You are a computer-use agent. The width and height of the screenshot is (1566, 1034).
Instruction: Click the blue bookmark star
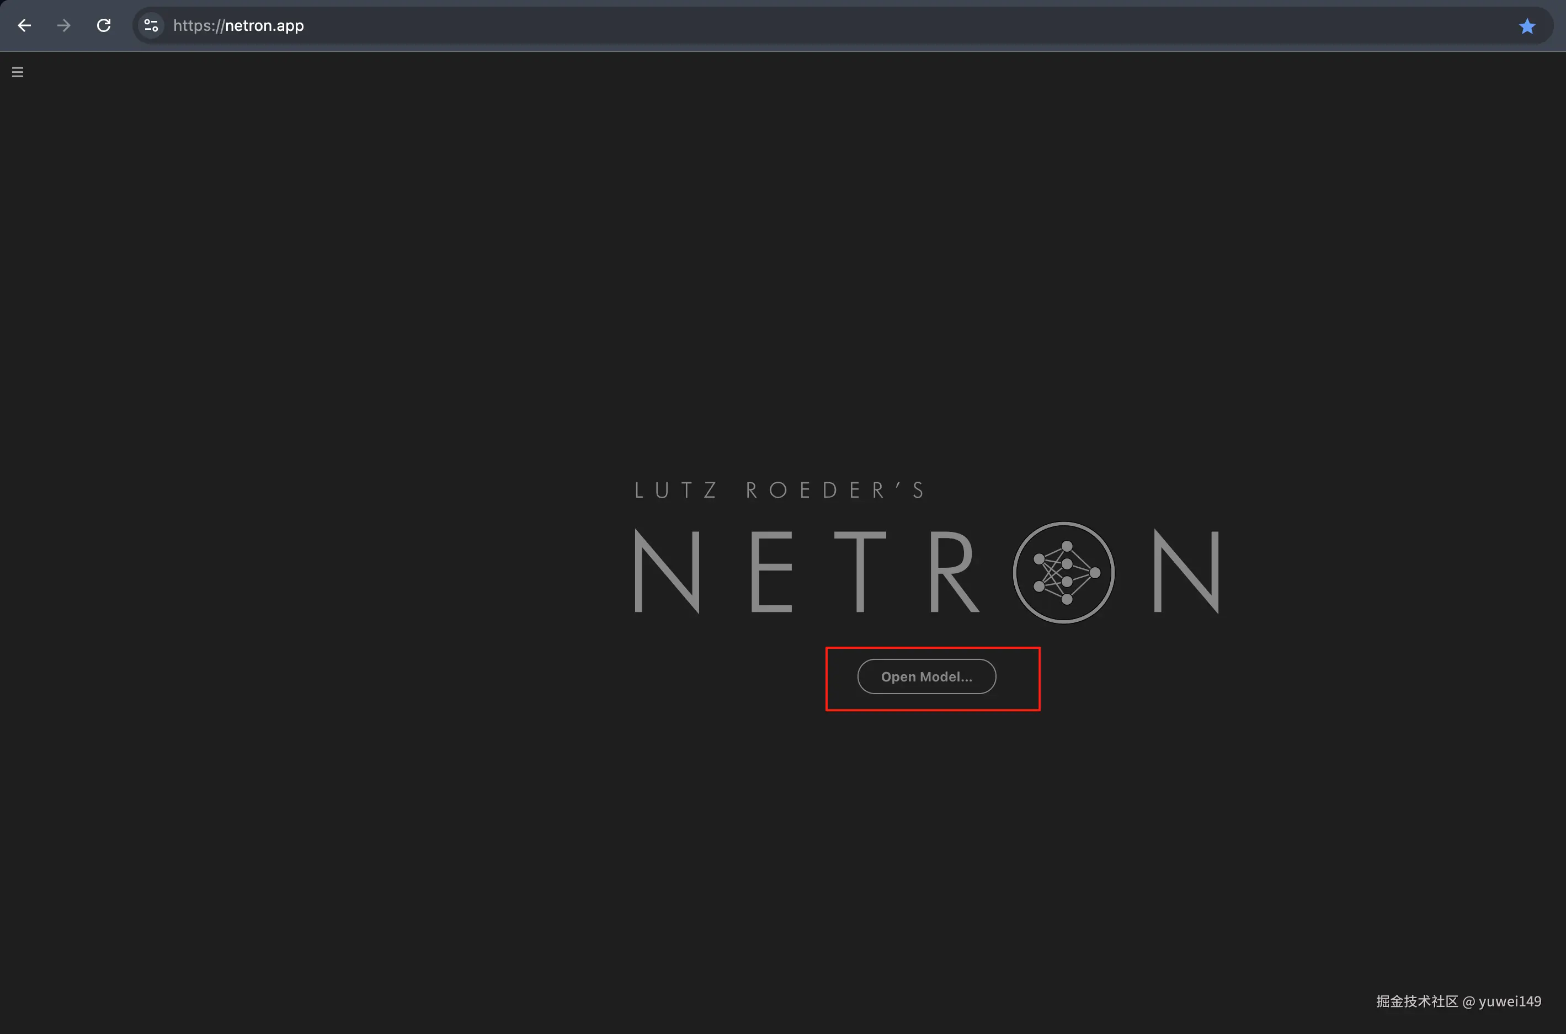tap(1527, 26)
